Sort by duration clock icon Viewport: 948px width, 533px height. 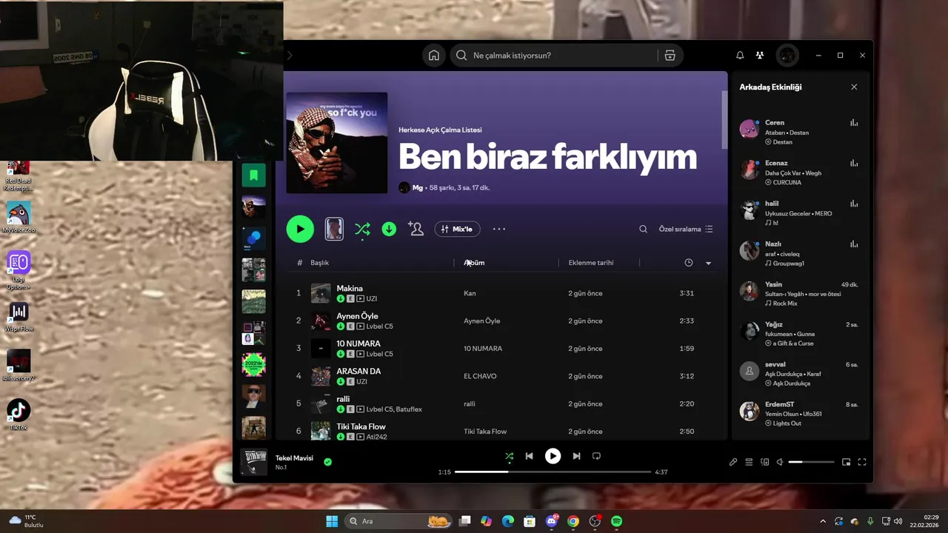(x=689, y=263)
